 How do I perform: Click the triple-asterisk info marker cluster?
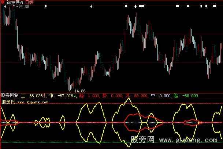pos(142,6)
